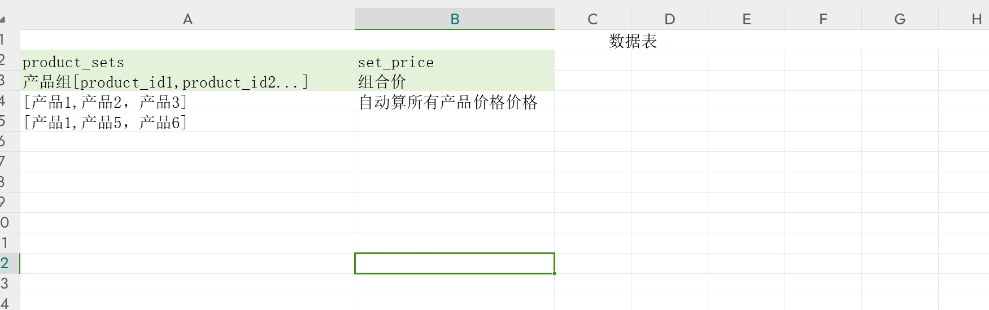Click the active green-bordered cell in column B
This screenshot has width=989, height=310.
pos(455,264)
